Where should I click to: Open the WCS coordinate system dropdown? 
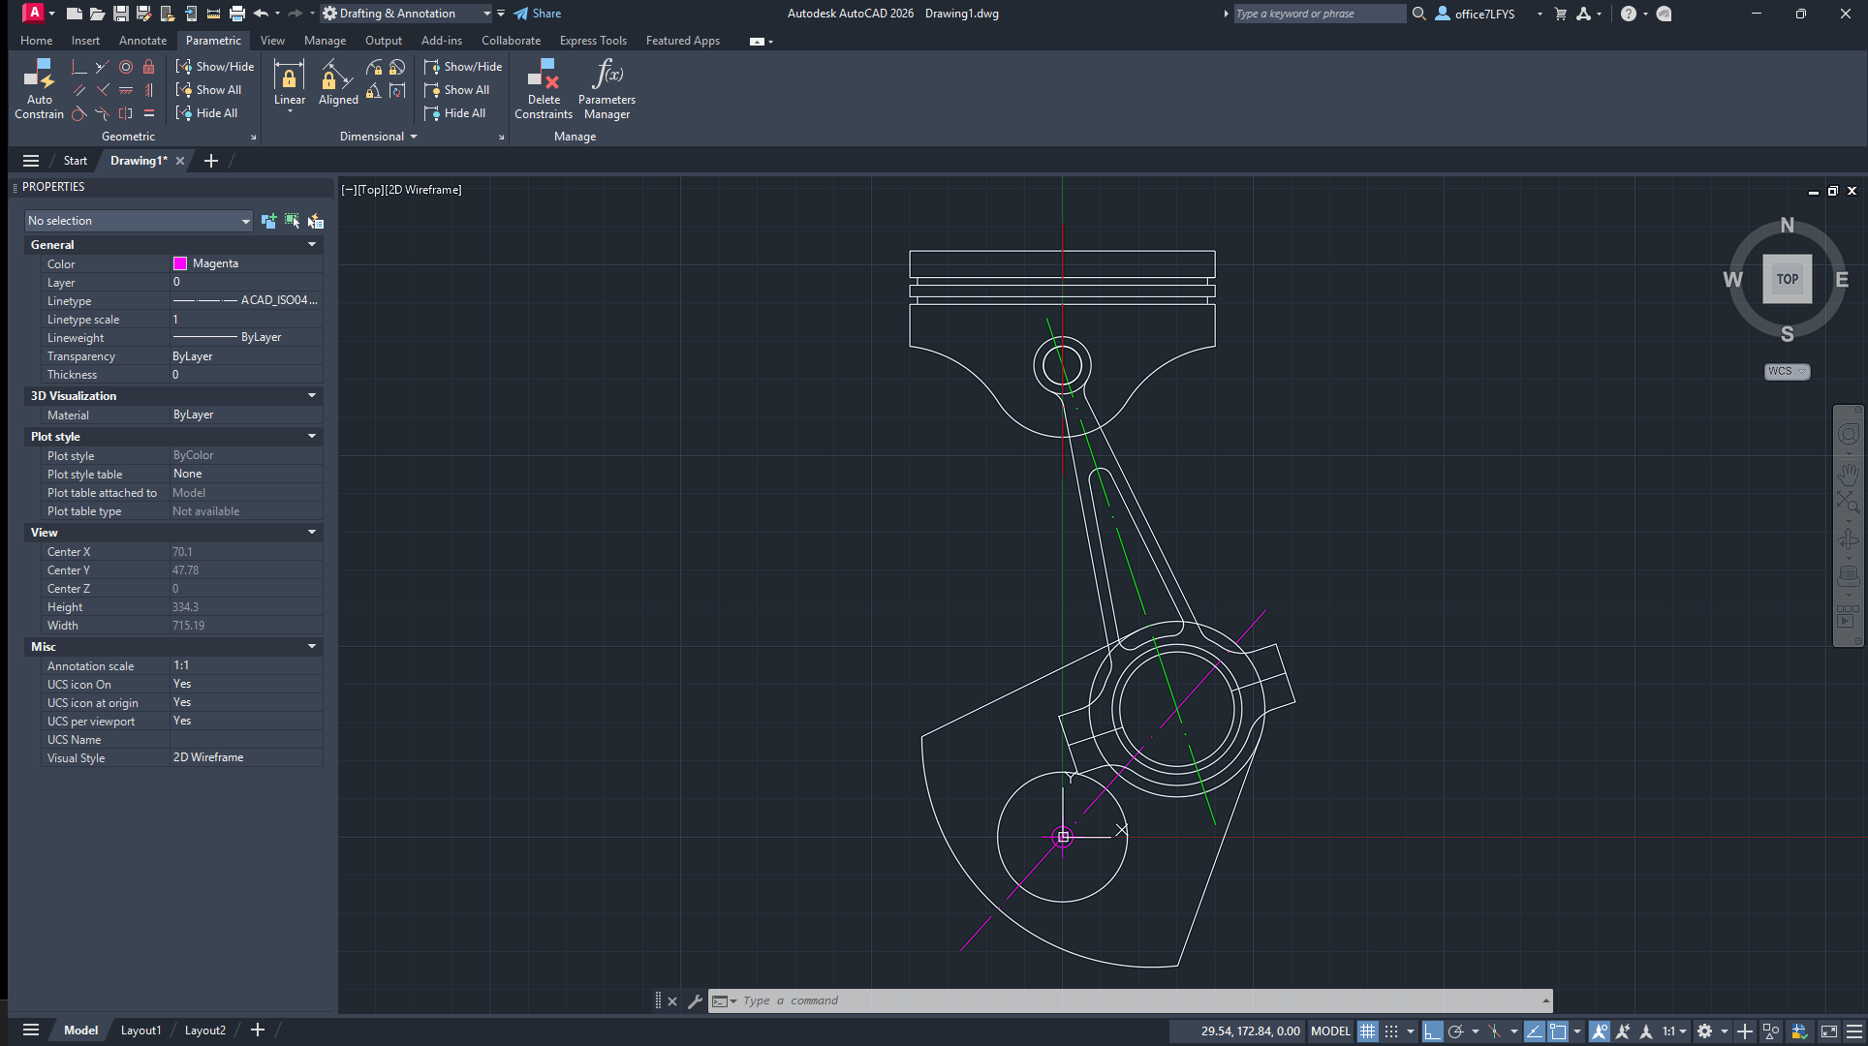tap(1787, 372)
